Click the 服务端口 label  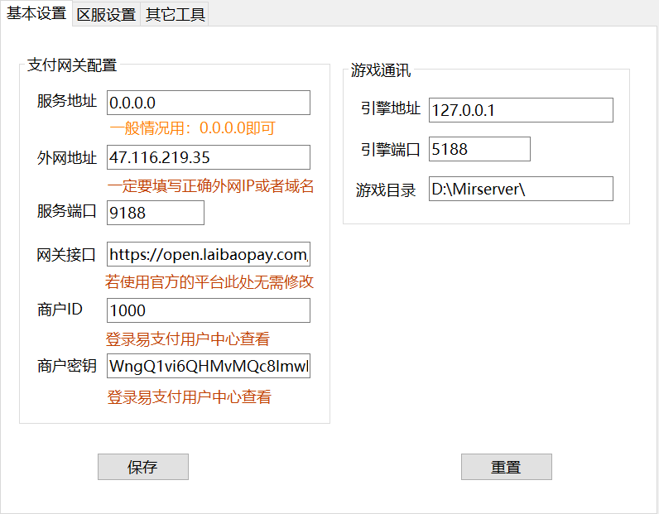click(x=67, y=211)
